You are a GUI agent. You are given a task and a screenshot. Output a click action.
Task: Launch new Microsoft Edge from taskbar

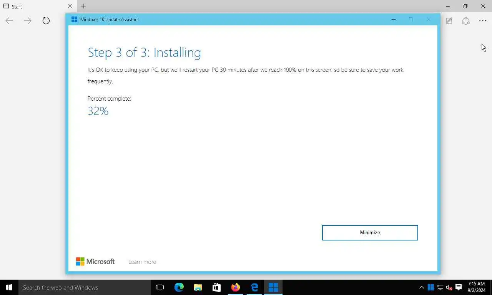pos(179,287)
